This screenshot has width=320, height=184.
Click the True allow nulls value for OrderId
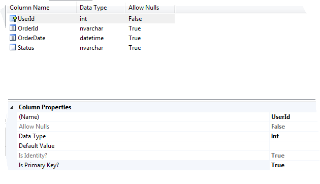[135, 28]
